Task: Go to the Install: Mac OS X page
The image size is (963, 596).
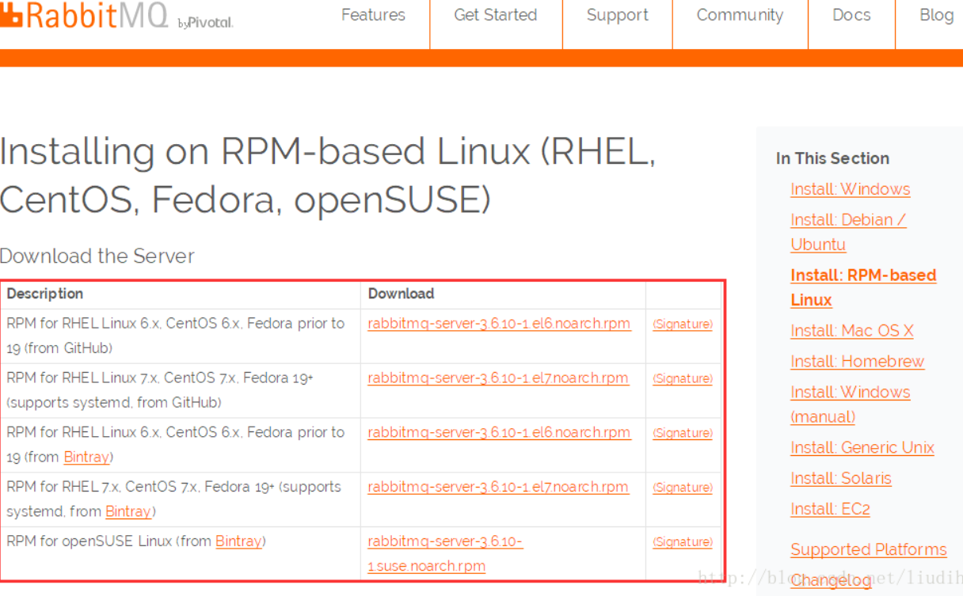Action: [851, 331]
